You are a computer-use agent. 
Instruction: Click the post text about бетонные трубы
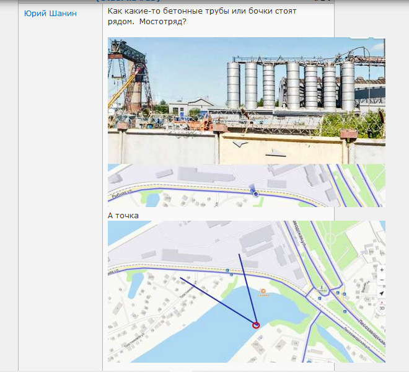pyautogui.click(x=201, y=17)
